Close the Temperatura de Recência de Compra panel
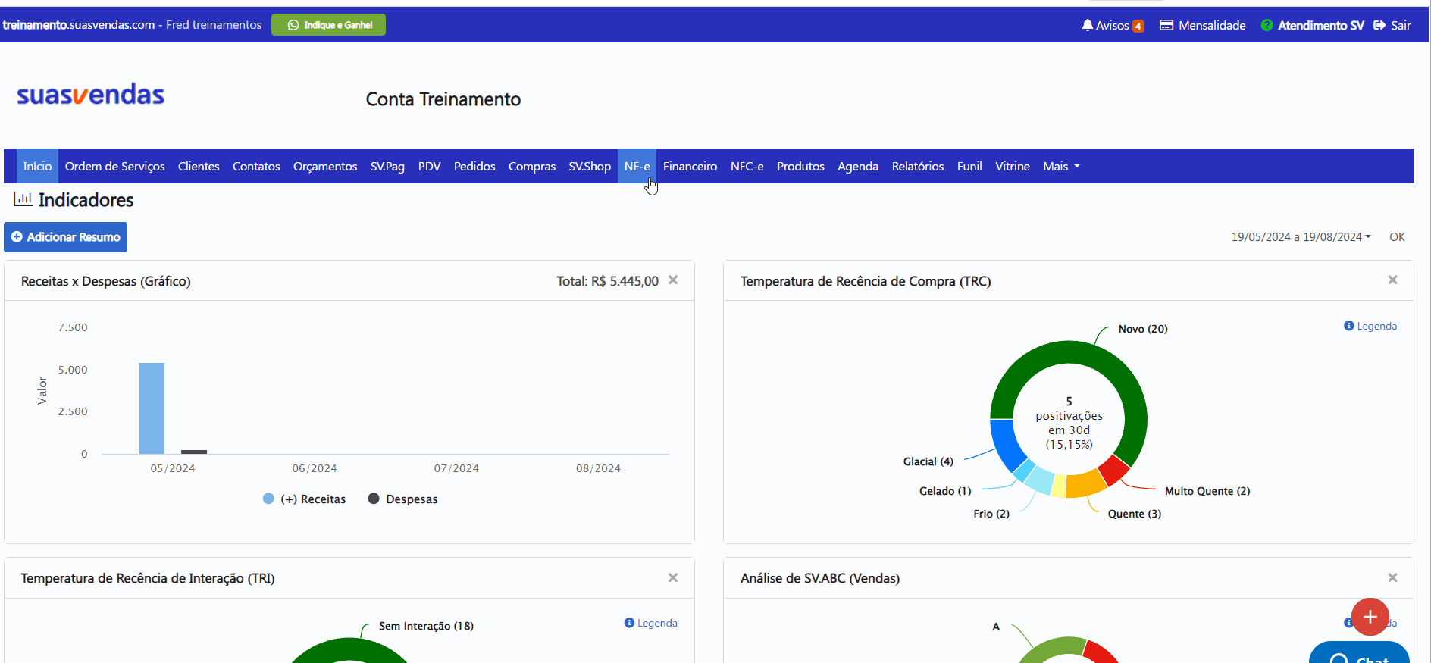This screenshot has height=663, width=1431. (1392, 280)
